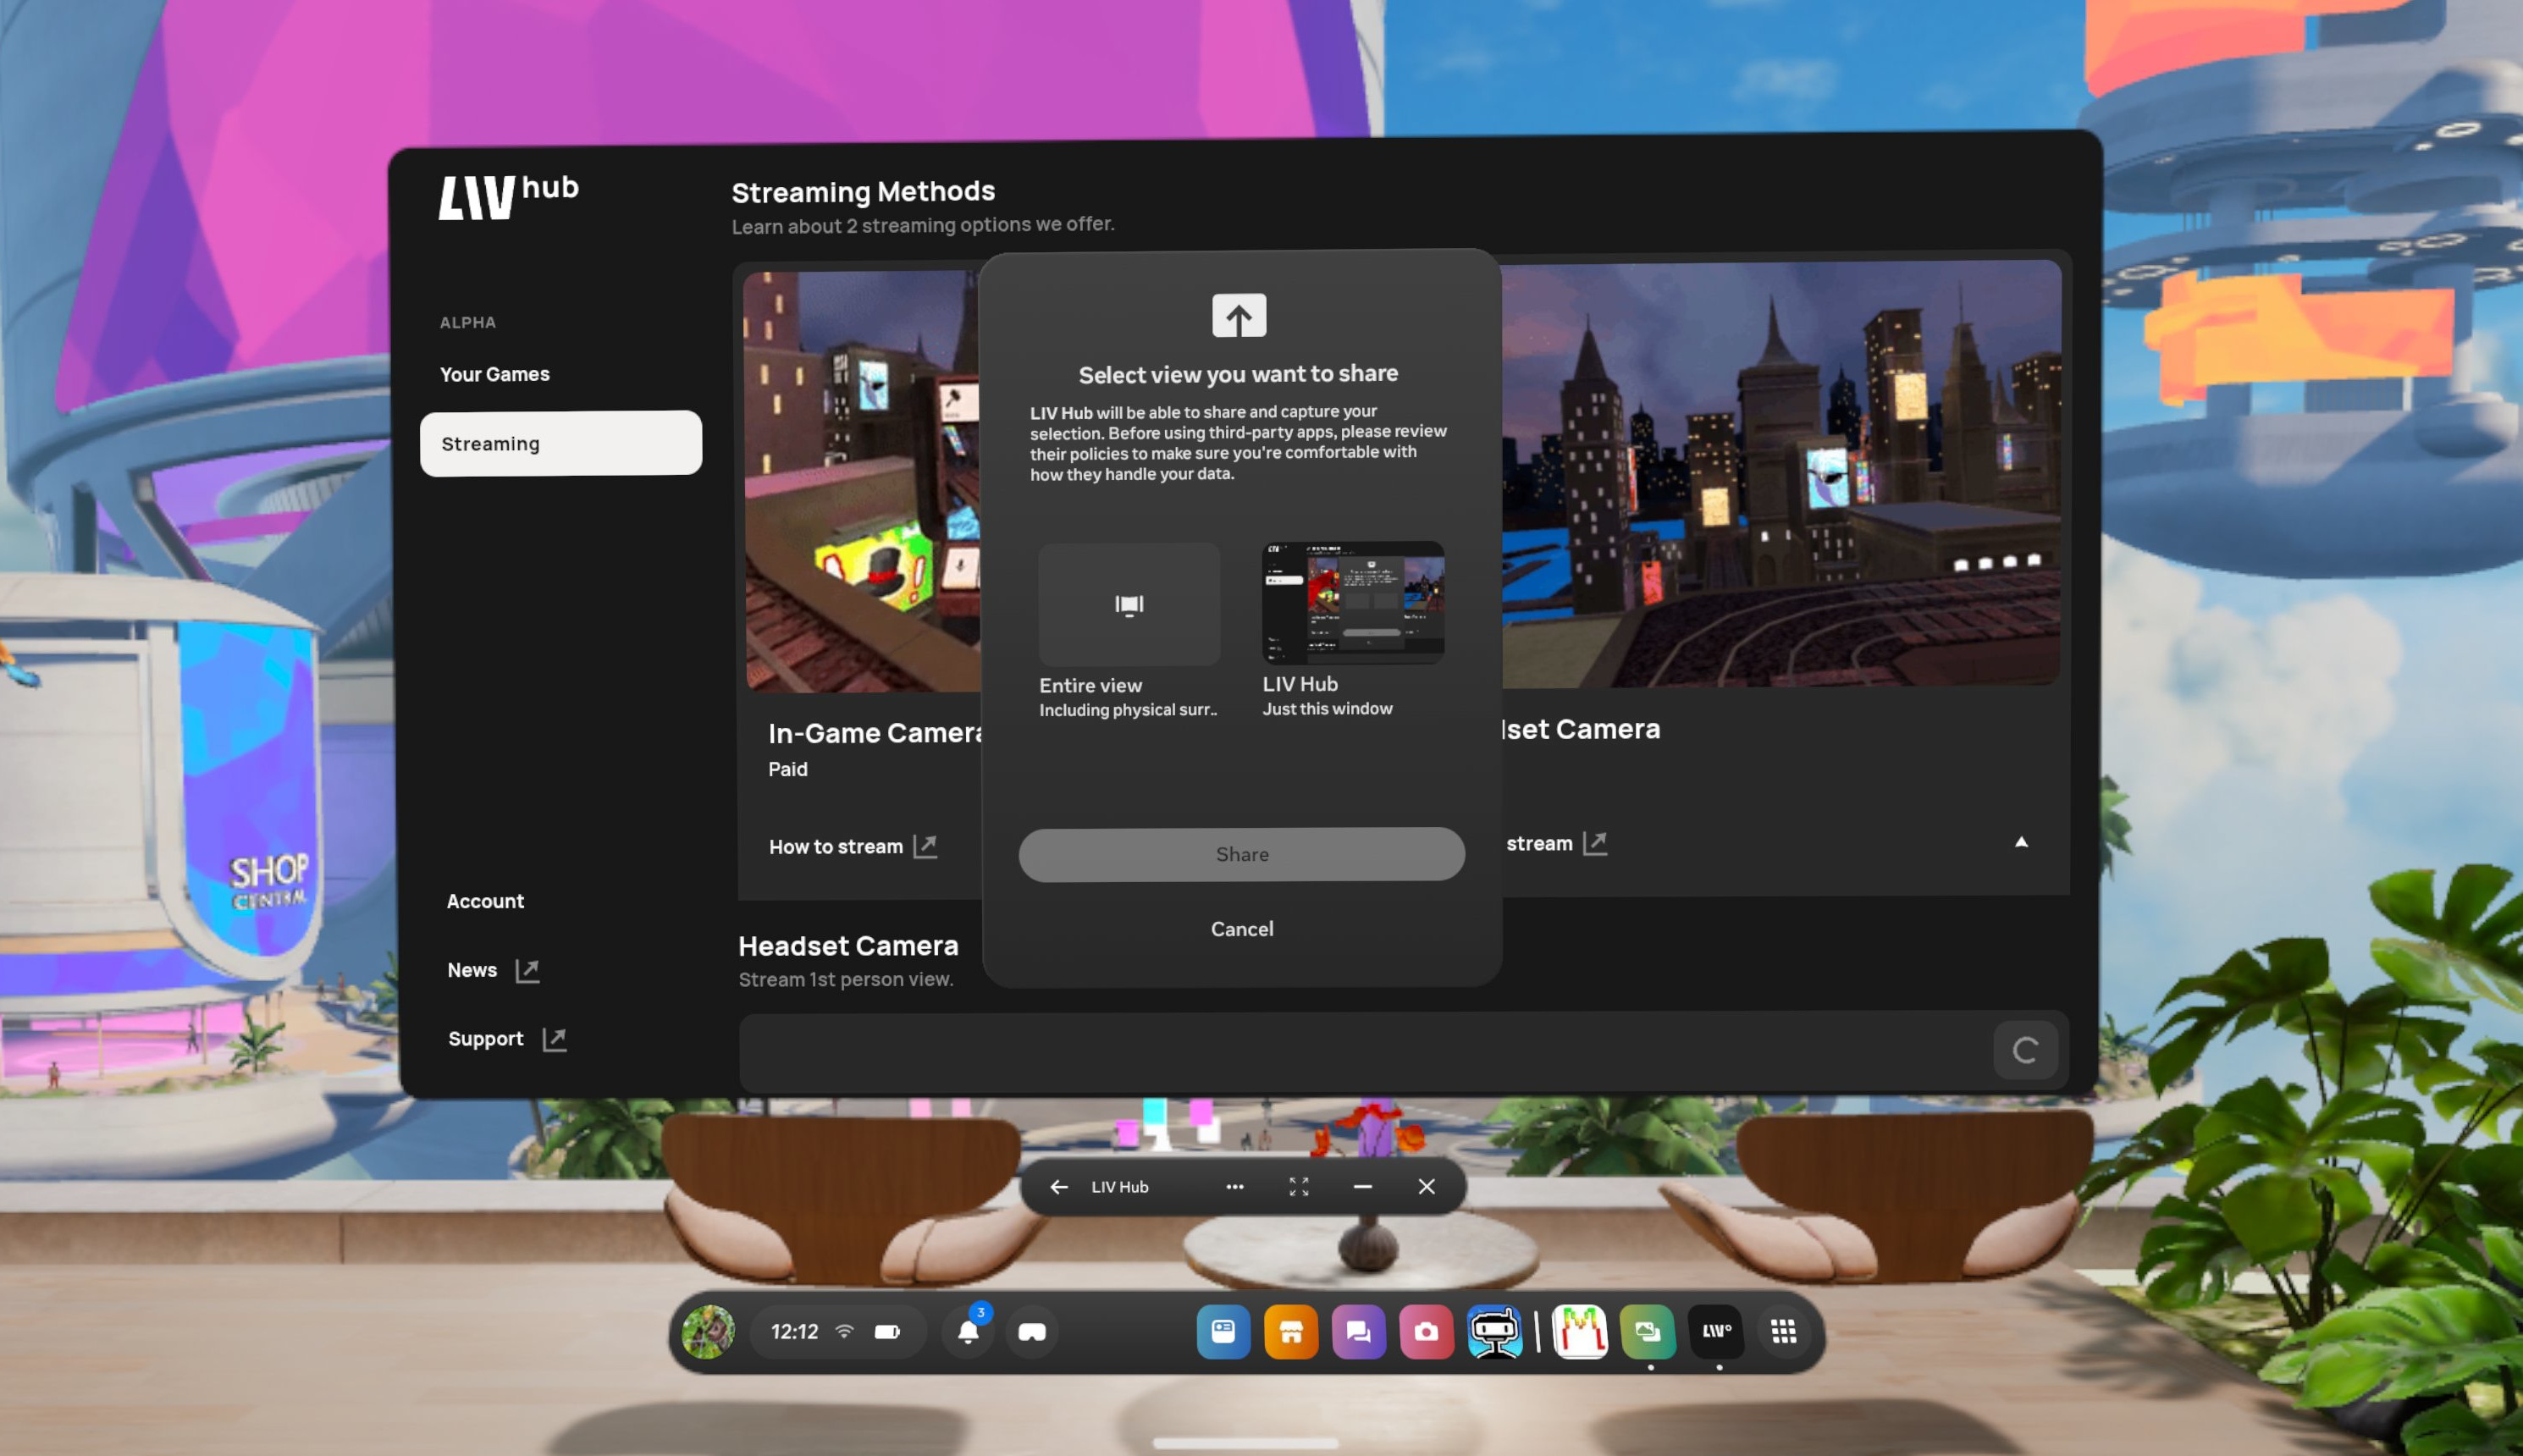The image size is (2523, 1456).
Task: Click the refresh icon below Headset Camera
Action: point(2025,1050)
